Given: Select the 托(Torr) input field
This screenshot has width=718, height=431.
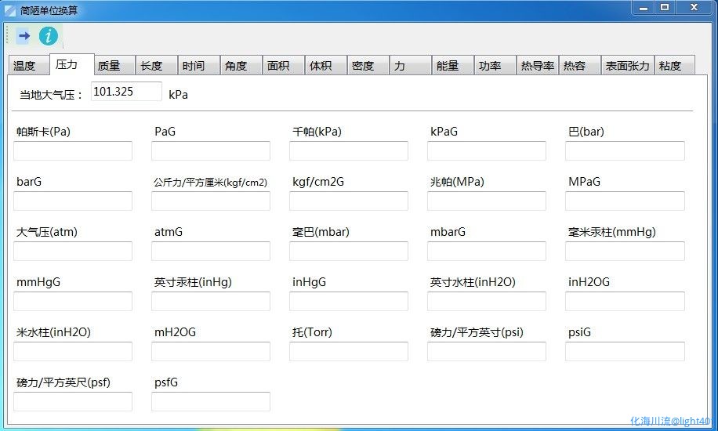Looking at the screenshot, I should [x=349, y=352].
